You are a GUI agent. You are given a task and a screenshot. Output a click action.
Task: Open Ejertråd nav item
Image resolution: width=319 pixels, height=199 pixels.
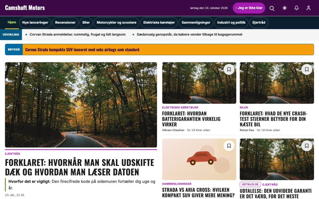pyautogui.click(x=259, y=23)
